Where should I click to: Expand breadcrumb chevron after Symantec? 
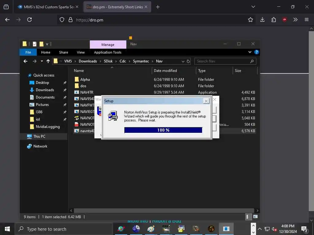[152, 61]
